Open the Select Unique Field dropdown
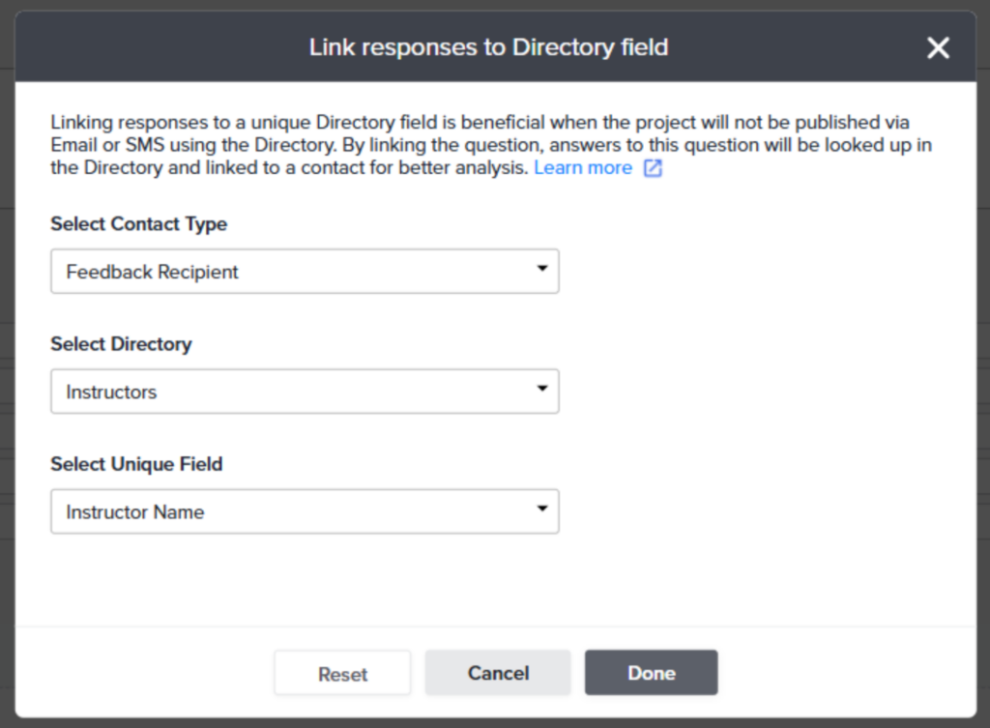The image size is (990, 728). pos(304,511)
